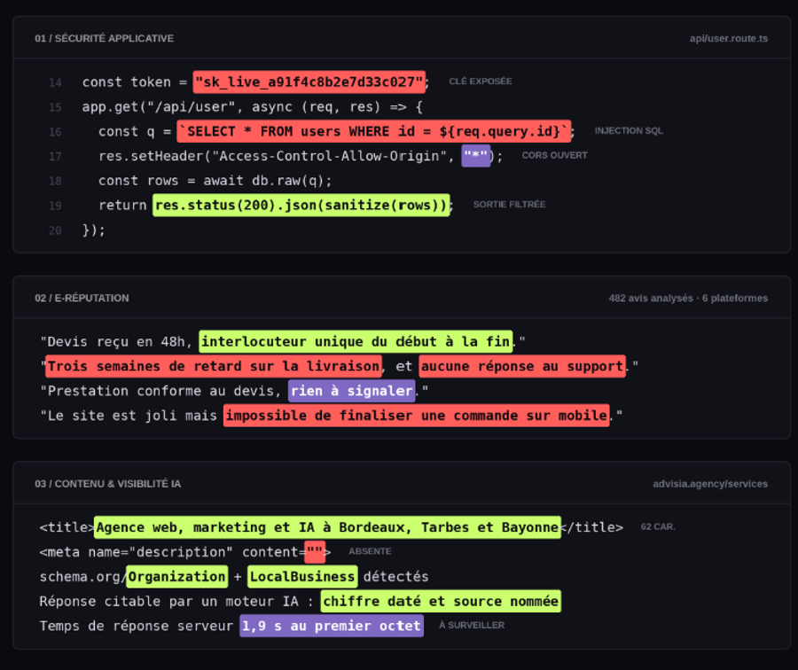
Task: Click the "62 CAR." character count label
Action: 658,526
